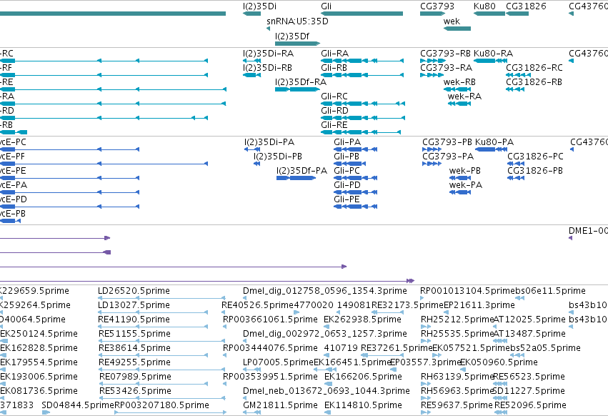The width and height of the screenshot is (608, 416).
Task: Click protein CG3793-PA
Action: (448, 157)
